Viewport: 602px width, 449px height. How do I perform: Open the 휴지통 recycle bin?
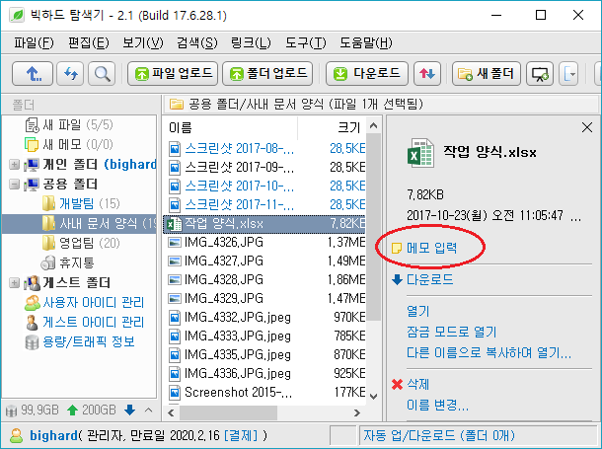click(x=67, y=262)
